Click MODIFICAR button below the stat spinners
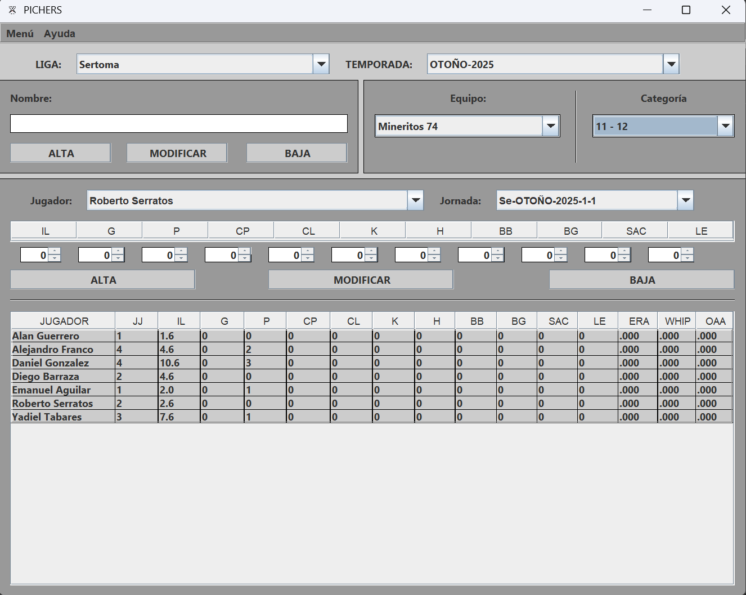Screen dimensions: 746x595 pos(361,280)
